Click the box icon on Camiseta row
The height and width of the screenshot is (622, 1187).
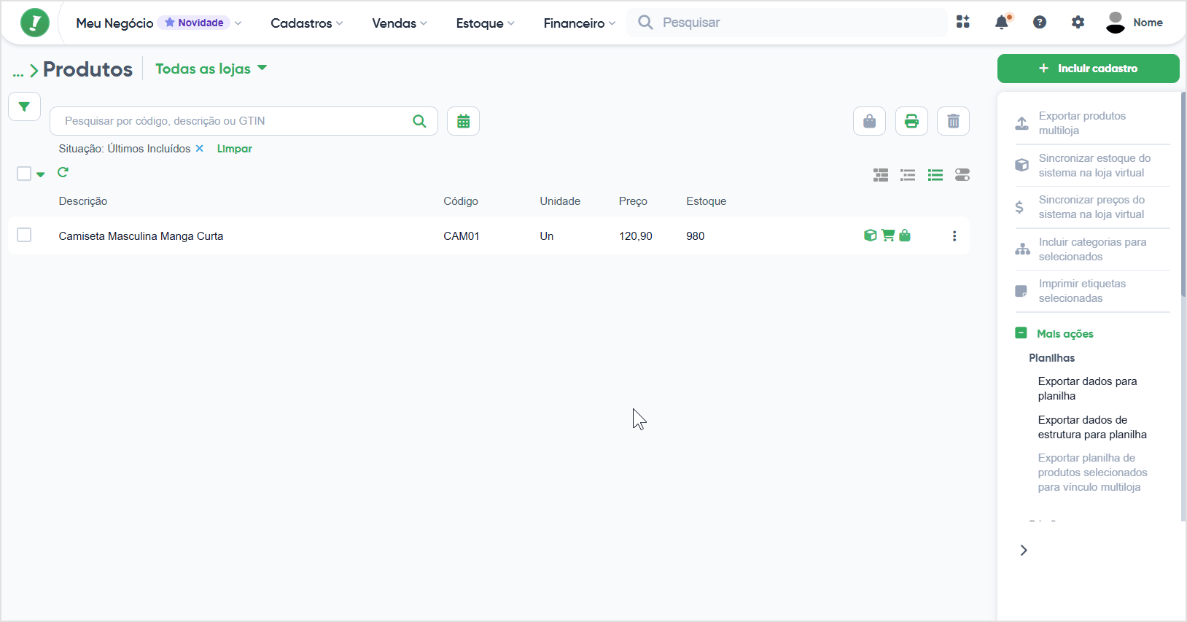[x=870, y=236]
